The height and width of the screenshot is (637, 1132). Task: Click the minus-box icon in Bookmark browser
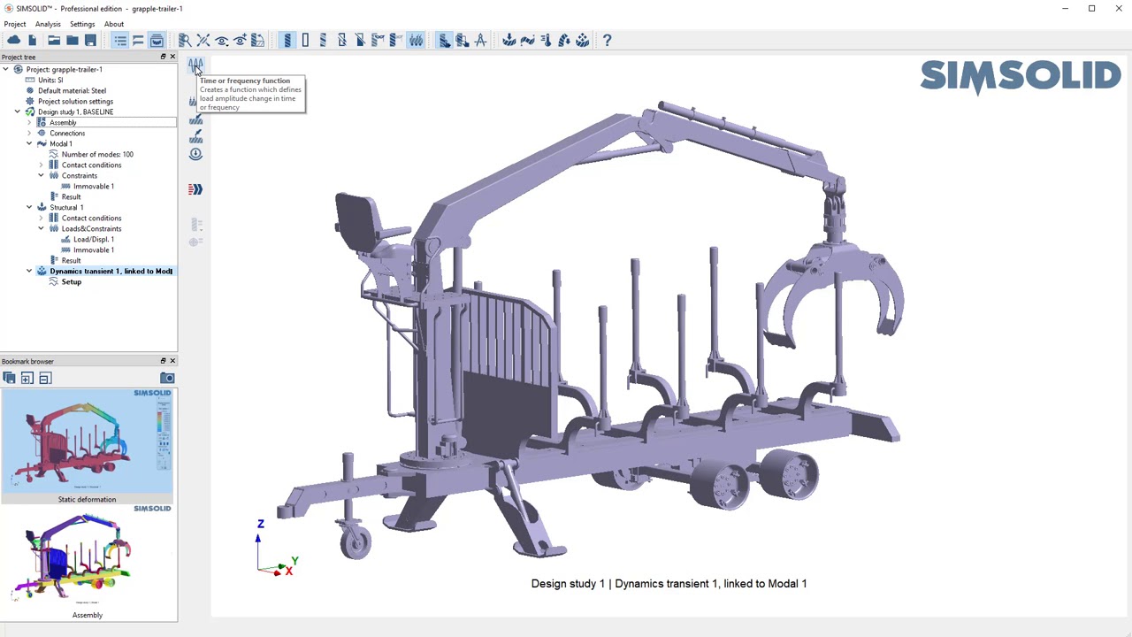45,378
